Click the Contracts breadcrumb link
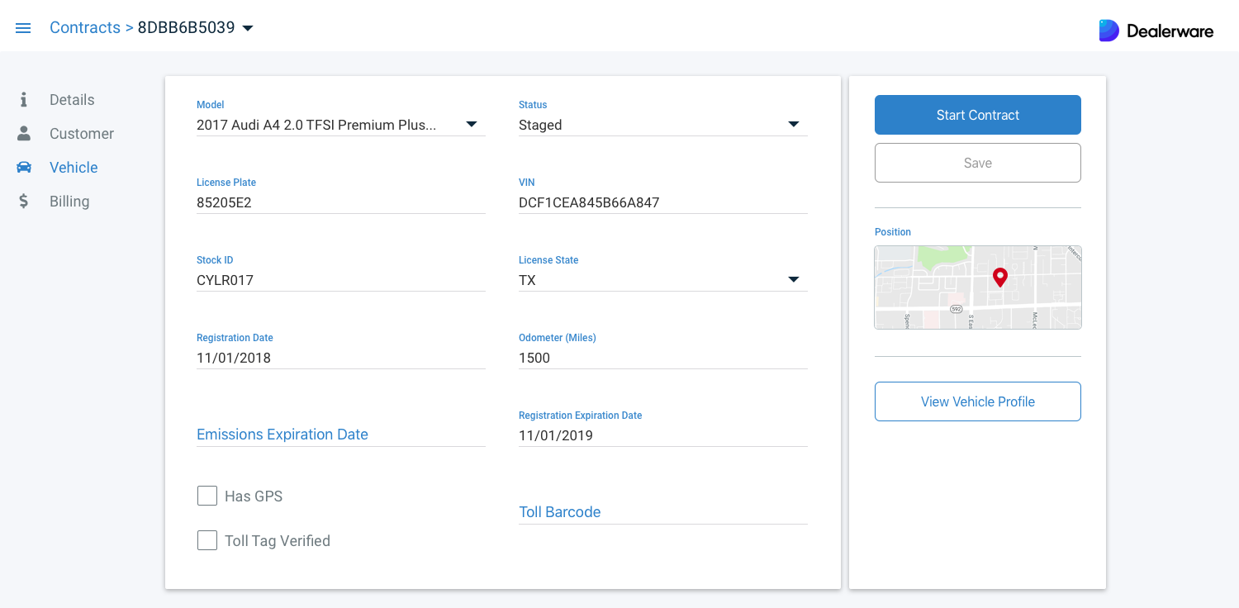Image resolution: width=1239 pixels, height=608 pixels. click(85, 28)
